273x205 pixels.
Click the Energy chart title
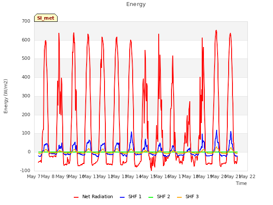pos(136,4)
